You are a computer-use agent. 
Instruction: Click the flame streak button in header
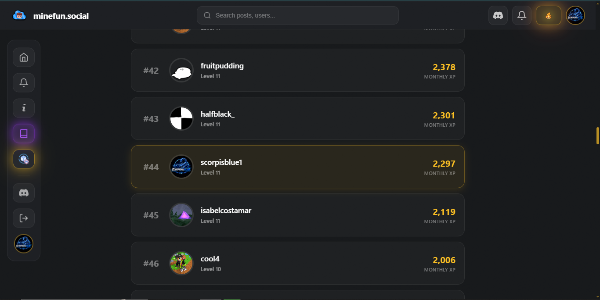(x=548, y=15)
